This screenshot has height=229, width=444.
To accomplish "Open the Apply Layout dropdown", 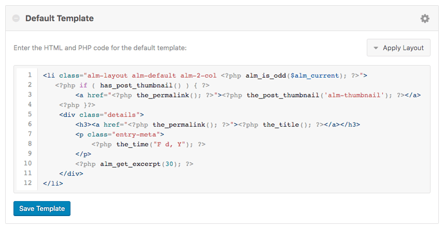I will coord(398,48).
